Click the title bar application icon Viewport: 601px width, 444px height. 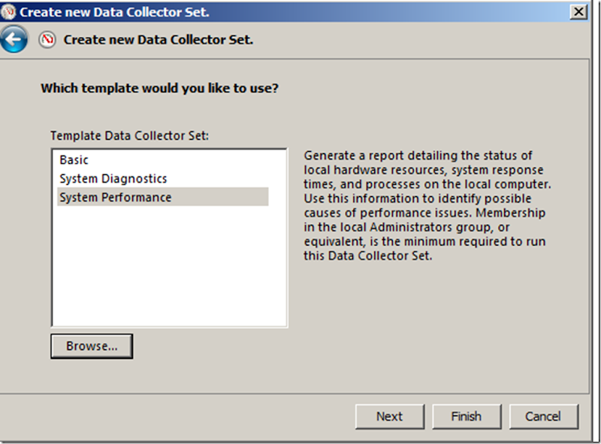pyautogui.click(x=9, y=12)
